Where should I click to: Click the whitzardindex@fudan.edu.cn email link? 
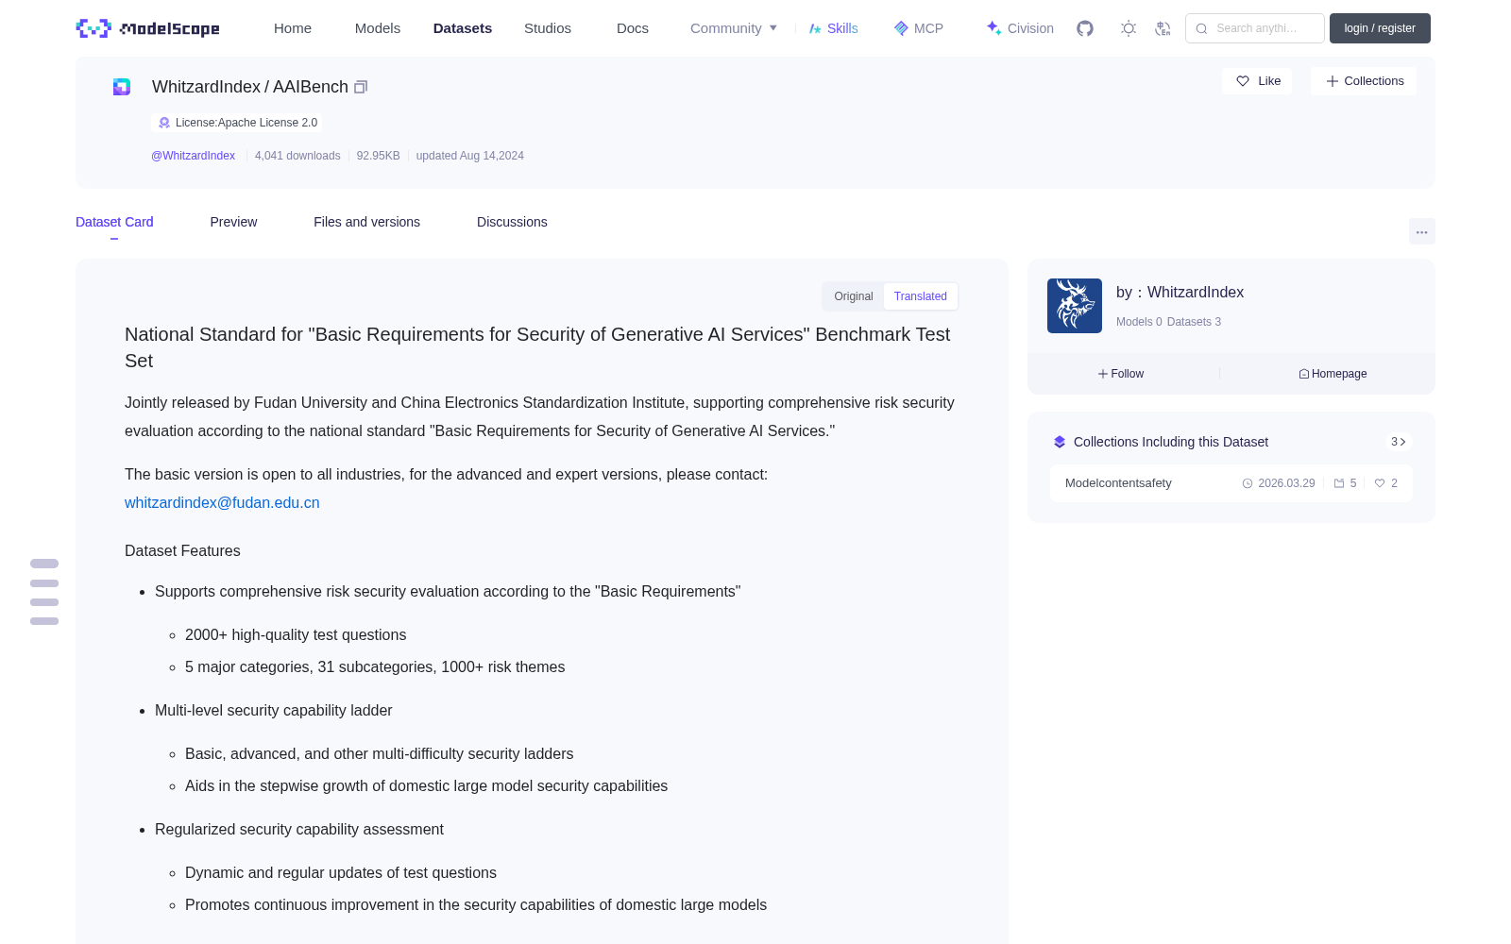[222, 502]
